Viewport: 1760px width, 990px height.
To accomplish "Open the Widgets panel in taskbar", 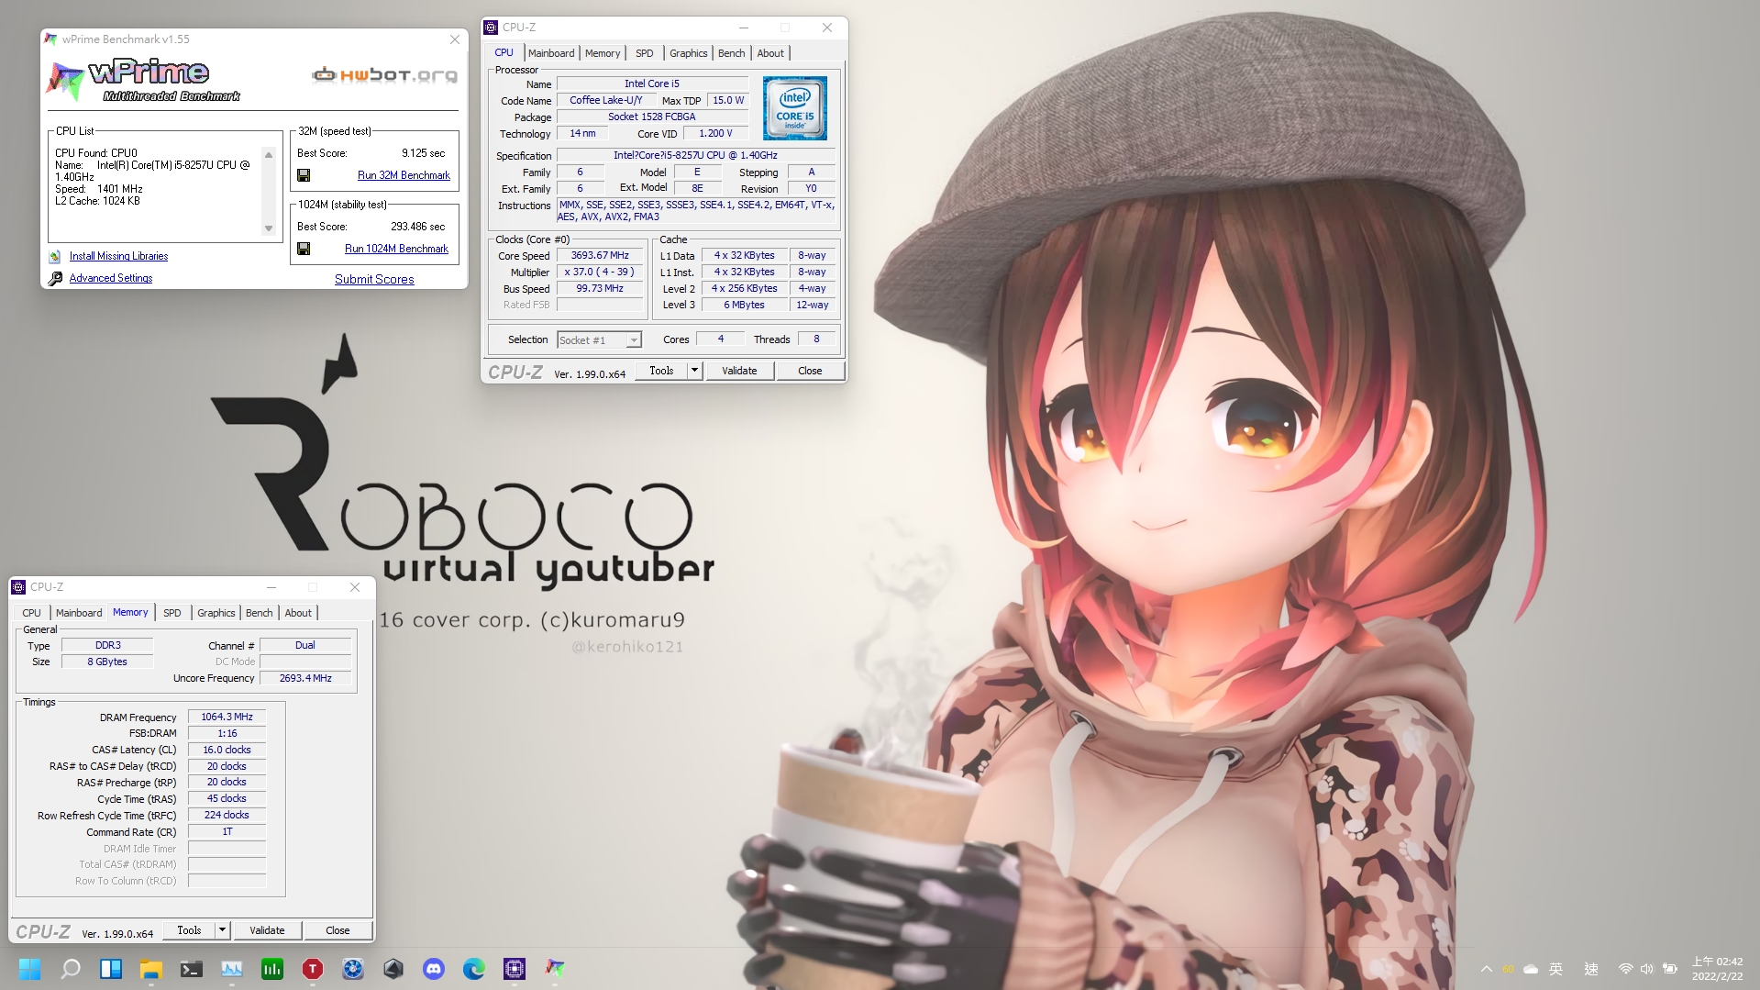I will click(x=111, y=969).
